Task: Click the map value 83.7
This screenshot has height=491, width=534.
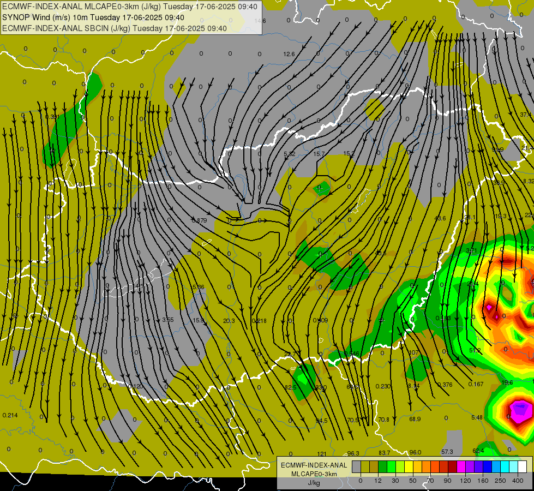Action: [x=385, y=453]
